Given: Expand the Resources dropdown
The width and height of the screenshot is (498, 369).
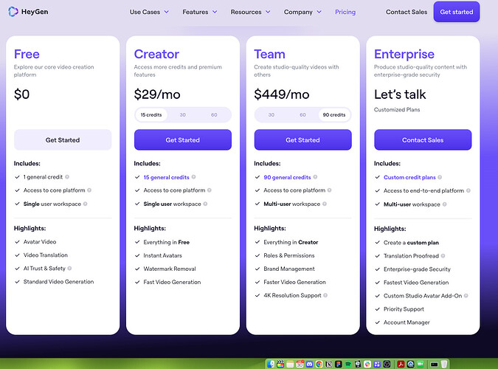Looking at the screenshot, I should [250, 12].
